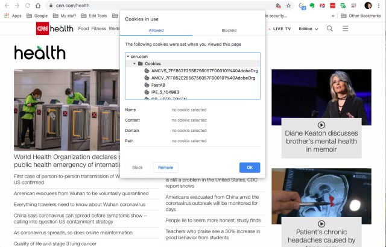Viewport: 386px width, 247px height.
Task: Open the Food section
Action: point(83,28)
